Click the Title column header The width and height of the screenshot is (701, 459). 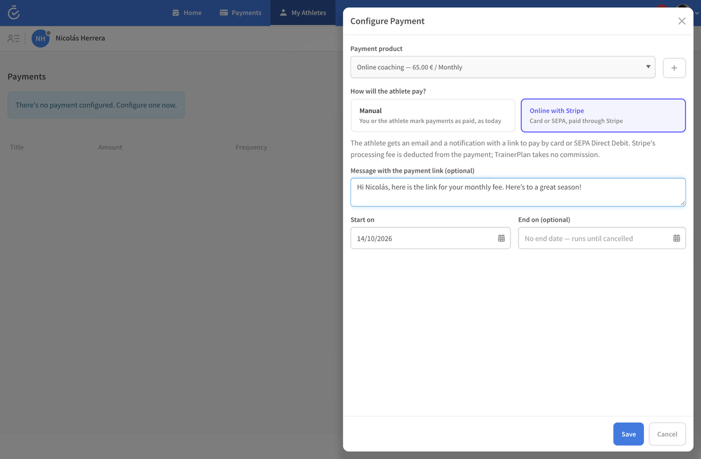point(17,147)
